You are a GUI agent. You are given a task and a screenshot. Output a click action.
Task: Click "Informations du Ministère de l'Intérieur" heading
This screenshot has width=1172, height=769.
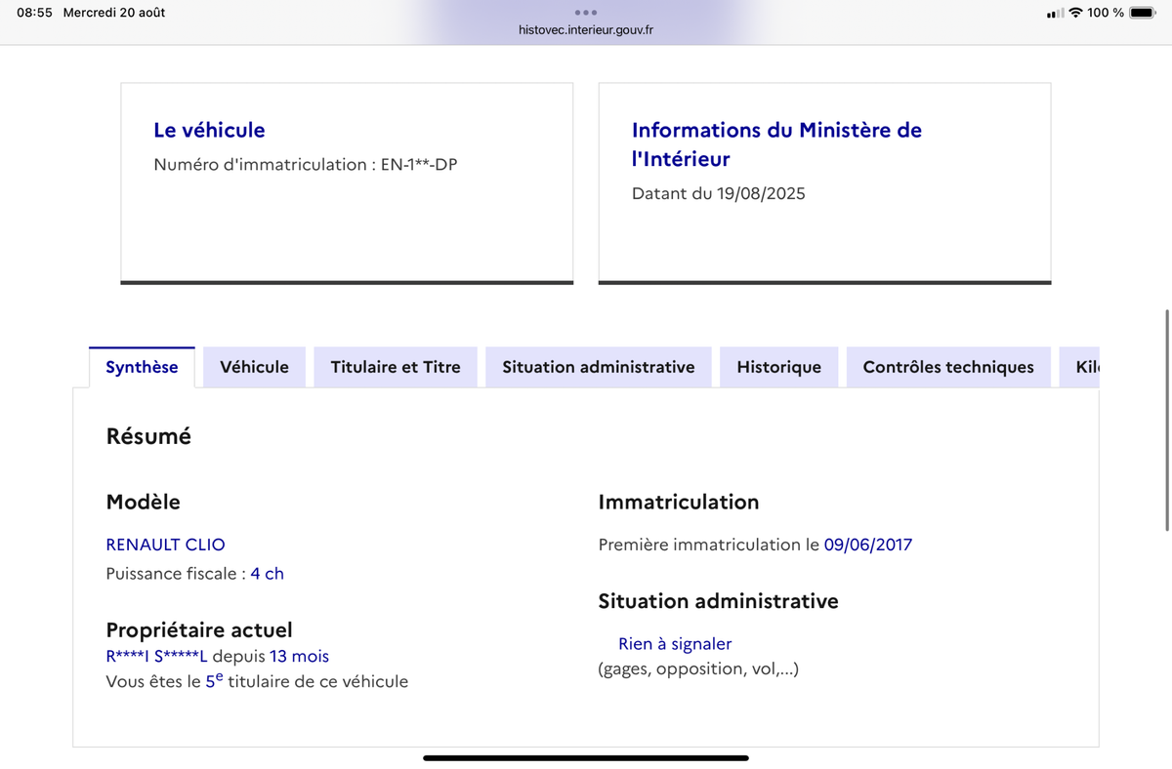[776, 144]
